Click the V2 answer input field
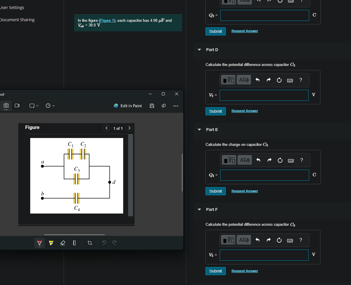Screen dimensions: 351x285 (264, 95)
